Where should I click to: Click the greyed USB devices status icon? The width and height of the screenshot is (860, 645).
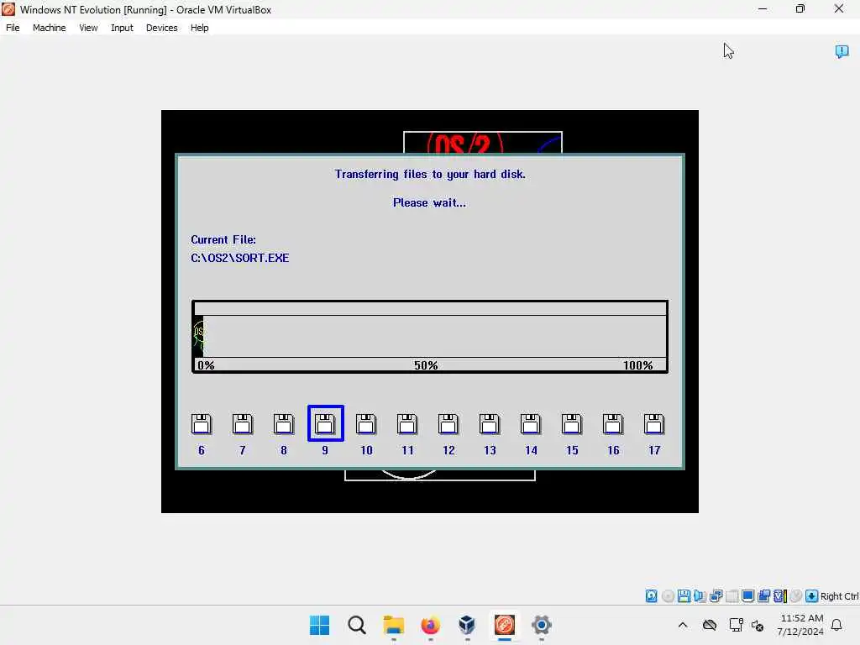click(732, 596)
